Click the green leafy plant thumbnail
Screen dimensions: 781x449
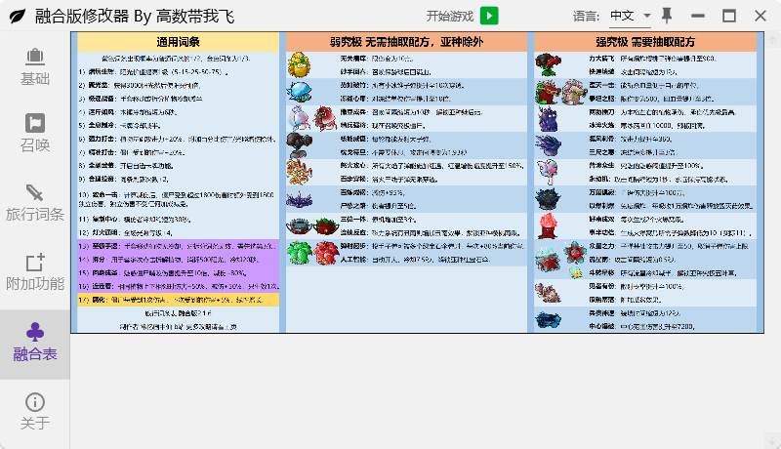point(300,253)
